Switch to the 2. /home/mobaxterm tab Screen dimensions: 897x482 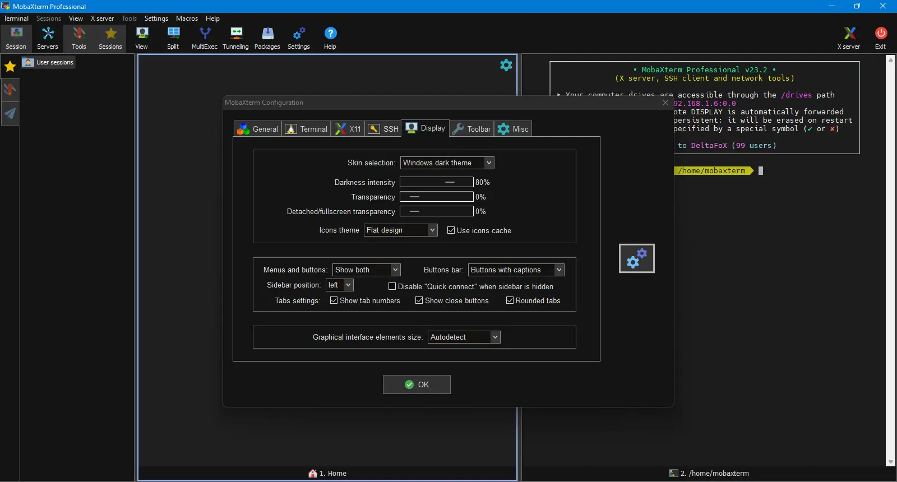point(709,474)
